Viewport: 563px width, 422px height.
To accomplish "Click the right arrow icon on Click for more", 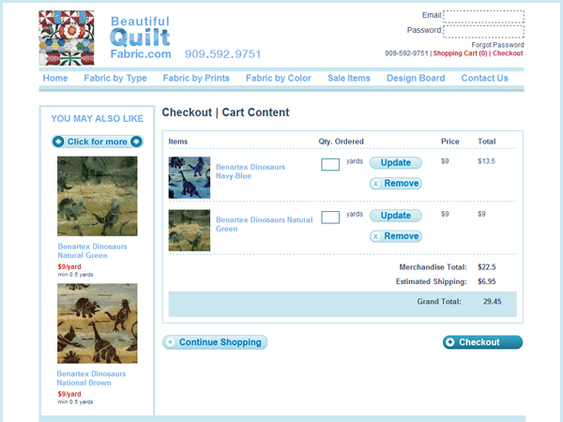I will click(x=136, y=142).
